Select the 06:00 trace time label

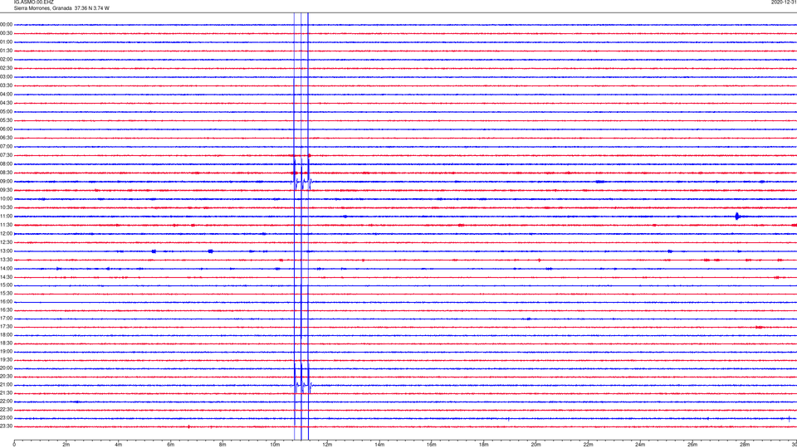pyautogui.click(x=6, y=129)
